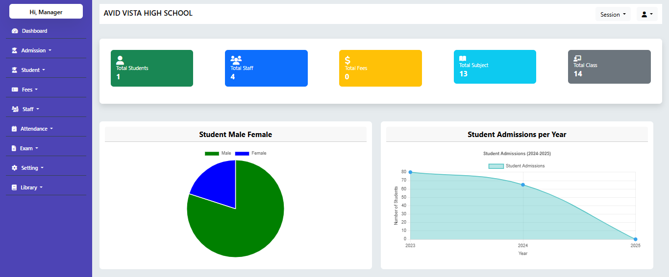The width and height of the screenshot is (669, 277).
Task: Click the Total Fees yellow card
Action: [x=380, y=68]
